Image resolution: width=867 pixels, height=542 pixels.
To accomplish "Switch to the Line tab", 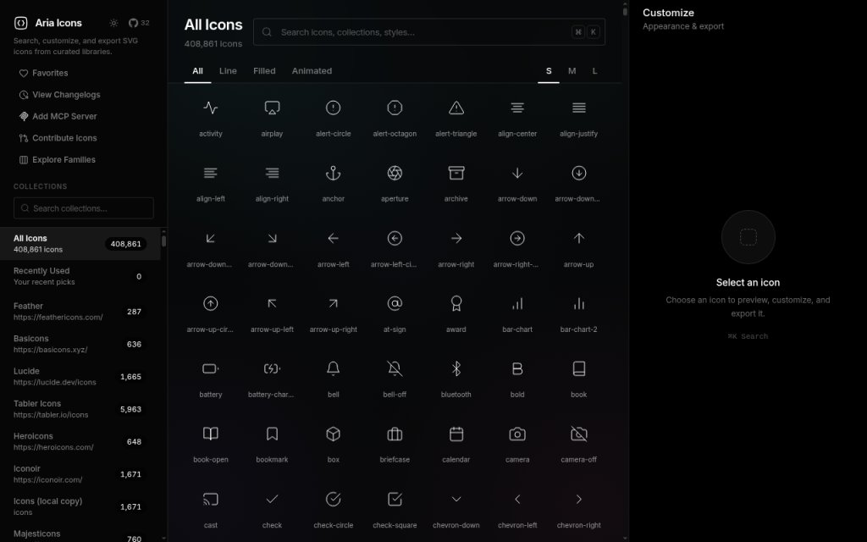I will pyautogui.click(x=228, y=71).
